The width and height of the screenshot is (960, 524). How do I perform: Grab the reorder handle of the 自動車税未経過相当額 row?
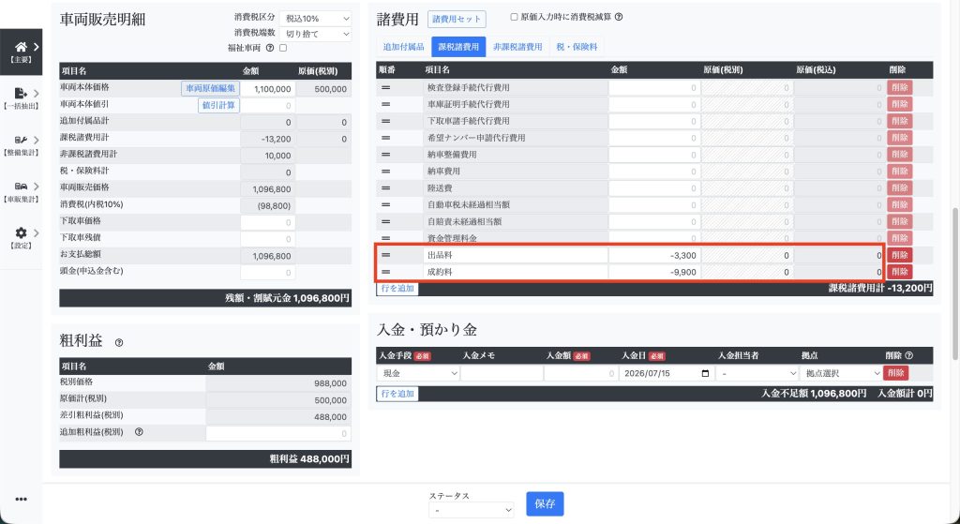(385, 205)
